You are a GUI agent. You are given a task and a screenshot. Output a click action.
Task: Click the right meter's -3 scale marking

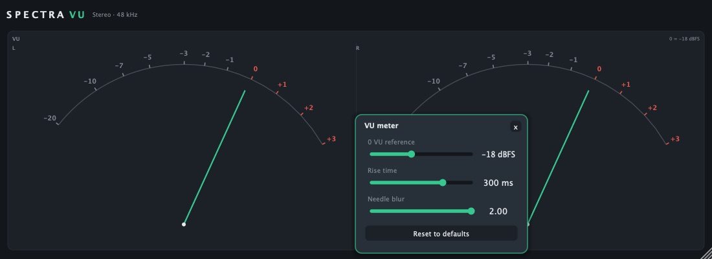point(527,54)
